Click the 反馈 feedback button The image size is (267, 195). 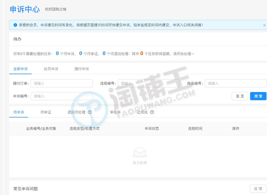pos(258,189)
